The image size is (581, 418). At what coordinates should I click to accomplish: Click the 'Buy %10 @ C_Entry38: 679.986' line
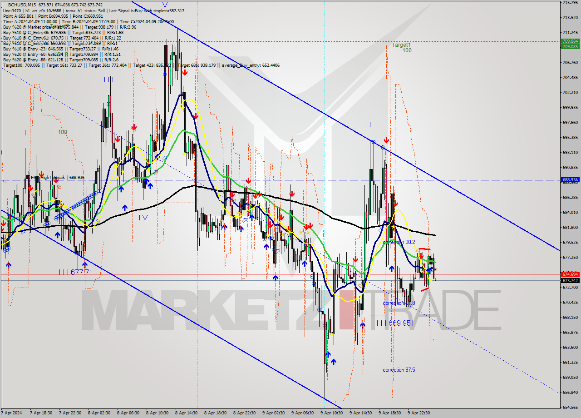(x=63, y=32)
